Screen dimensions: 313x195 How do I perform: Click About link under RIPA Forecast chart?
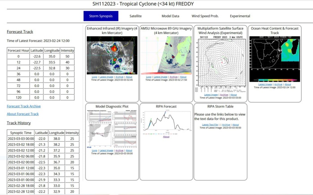[166, 137]
